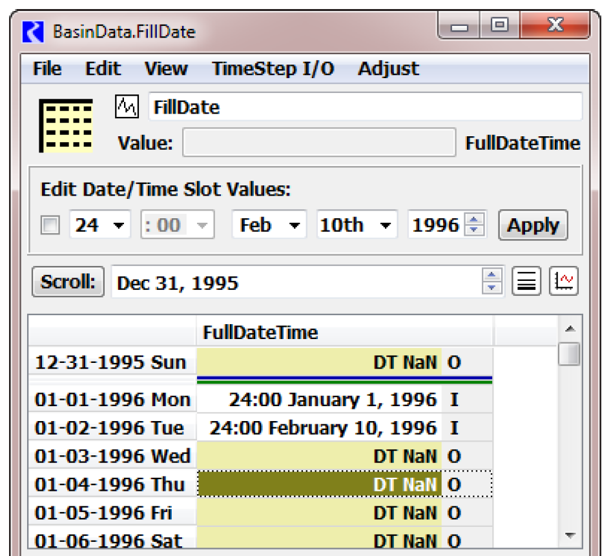This screenshot has width=611, height=556.
Task: Open the plot graph icon by Scroll field
Action: pyautogui.click(x=564, y=282)
